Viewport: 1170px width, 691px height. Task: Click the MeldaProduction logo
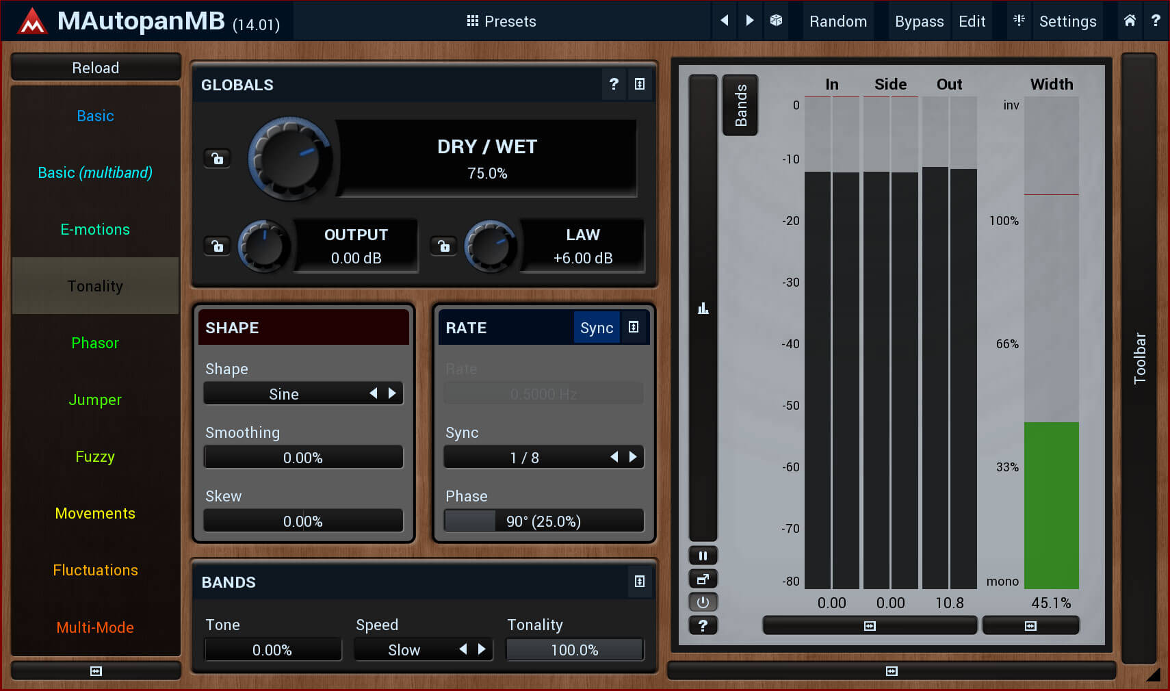click(31, 21)
